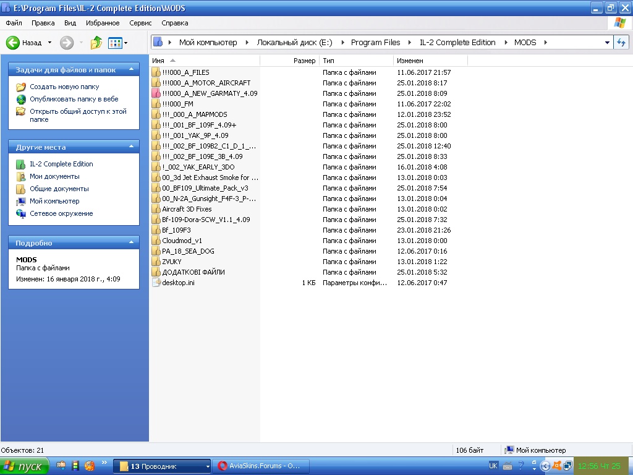
Task: Select the folder !_002_YAK_EARLY_3DO
Action: click(198, 167)
